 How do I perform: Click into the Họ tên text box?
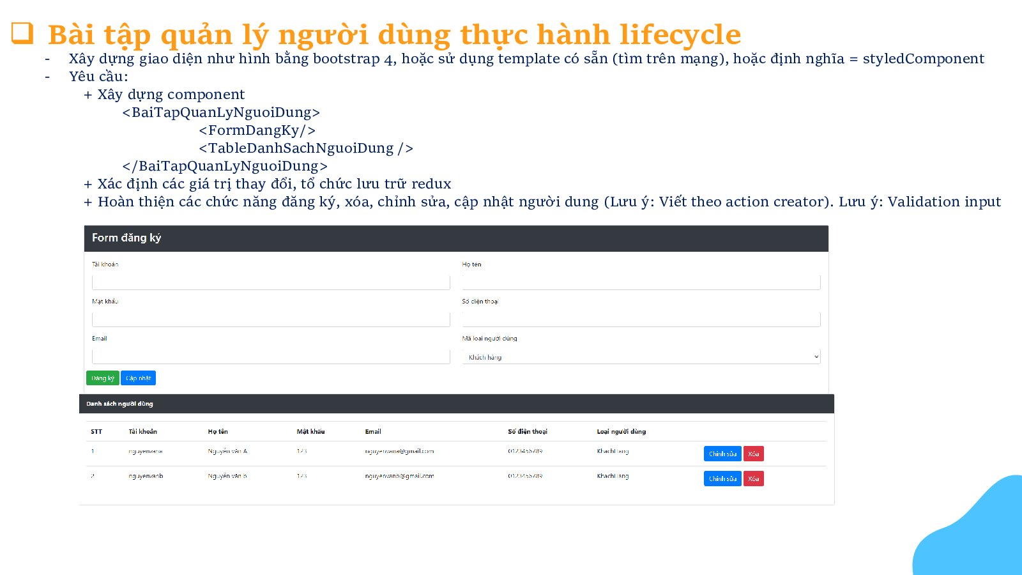click(x=641, y=282)
